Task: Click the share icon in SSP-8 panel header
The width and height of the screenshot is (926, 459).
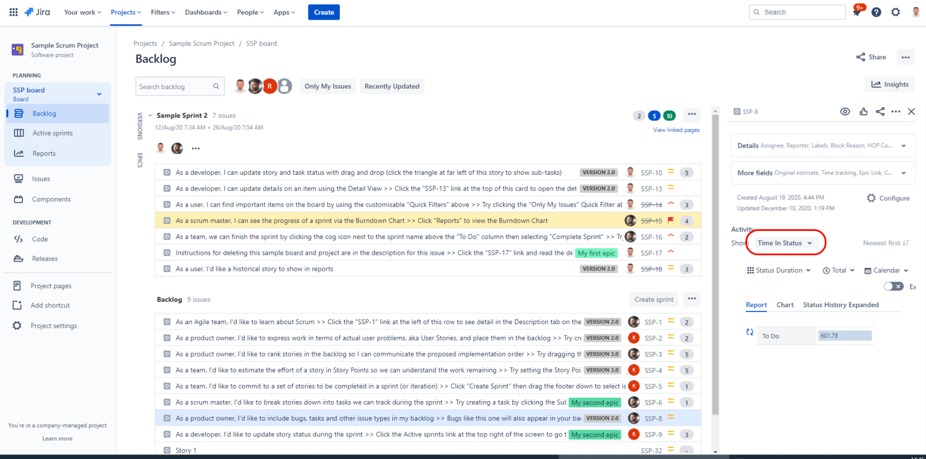Action: [x=880, y=112]
